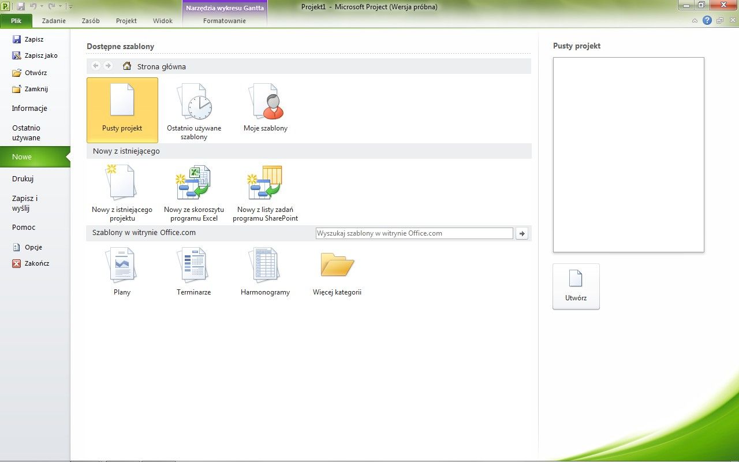Click the Microsoft Project app icon in title bar
The image size is (739, 462).
tap(6, 6)
